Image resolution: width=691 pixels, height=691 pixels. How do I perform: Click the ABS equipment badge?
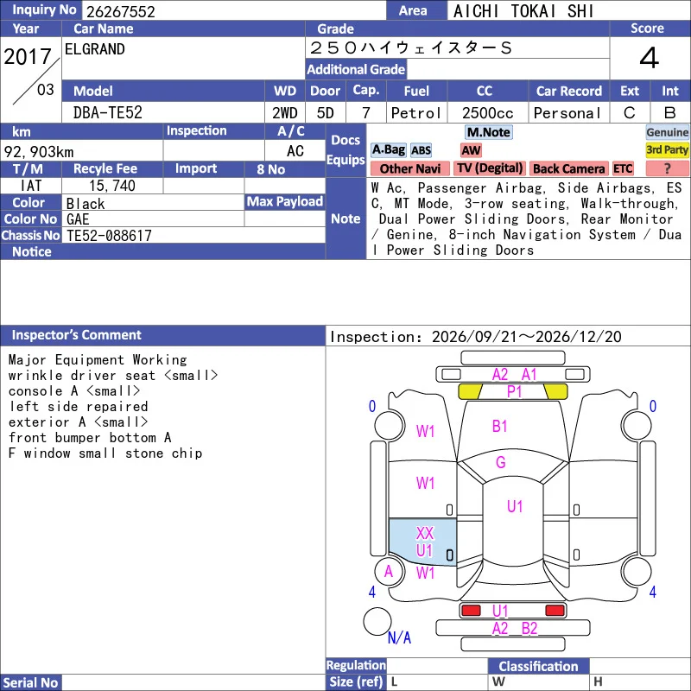click(421, 150)
